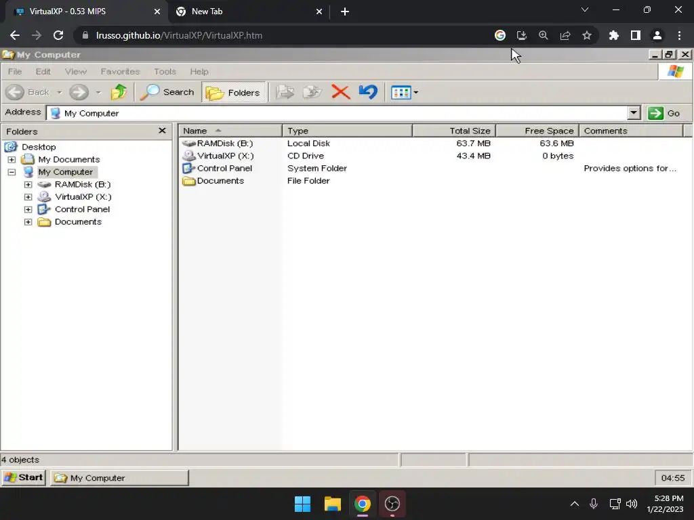Open File Explorer from Windows taskbar
Image resolution: width=694 pixels, height=520 pixels.
point(332,504)
